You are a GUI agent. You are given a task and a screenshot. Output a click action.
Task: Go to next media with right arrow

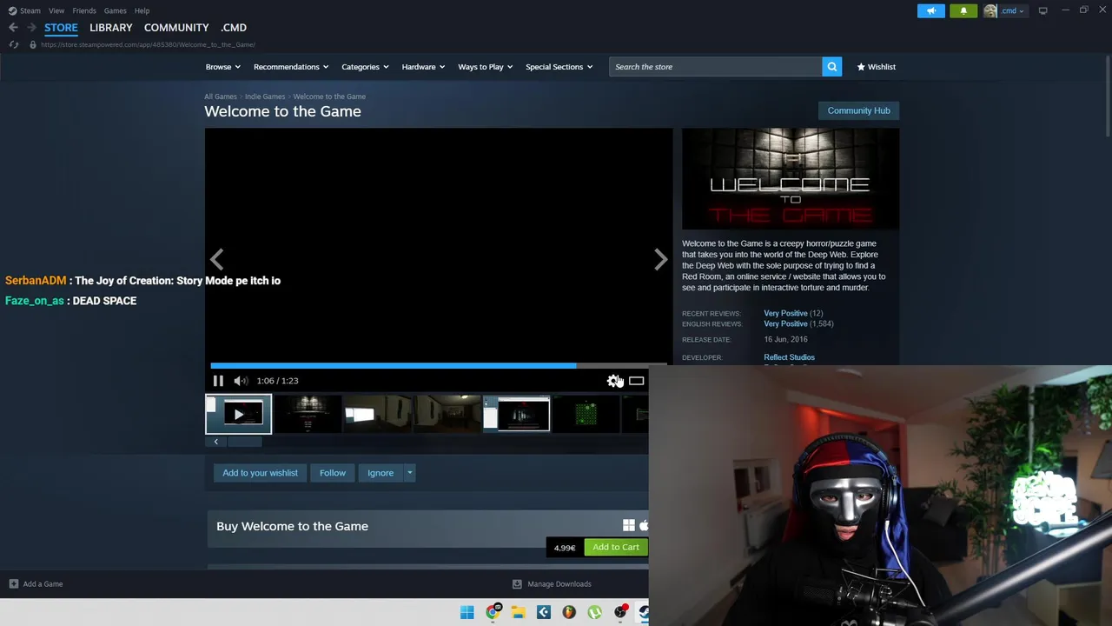(x=661, y=259)
